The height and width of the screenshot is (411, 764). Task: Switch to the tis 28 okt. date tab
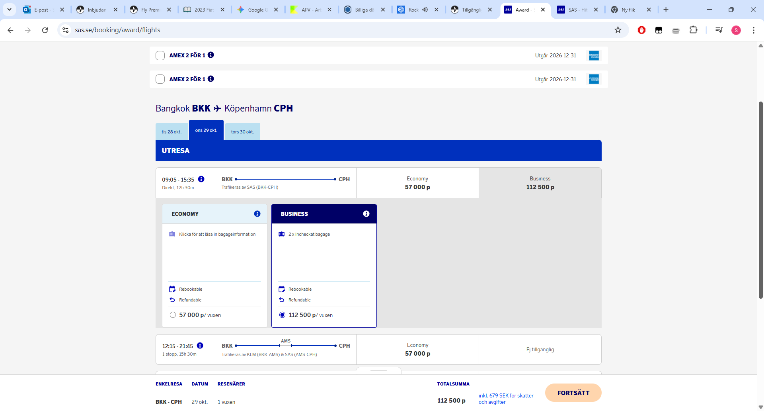pos(172,132)
